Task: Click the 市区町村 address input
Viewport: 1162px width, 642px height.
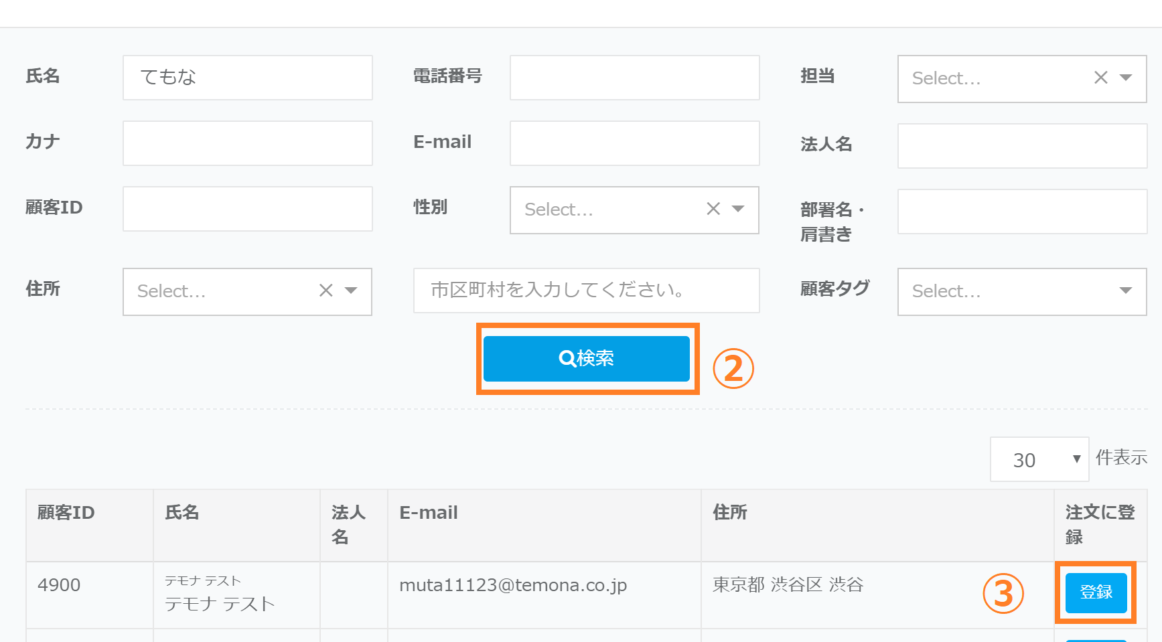Action: coord(586,291)
